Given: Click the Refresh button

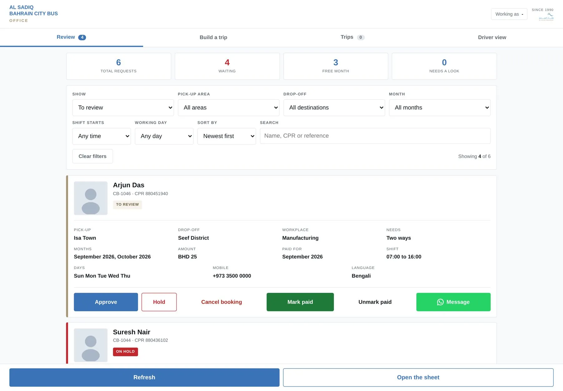Looking at the screenshot, I should (145, 377).
